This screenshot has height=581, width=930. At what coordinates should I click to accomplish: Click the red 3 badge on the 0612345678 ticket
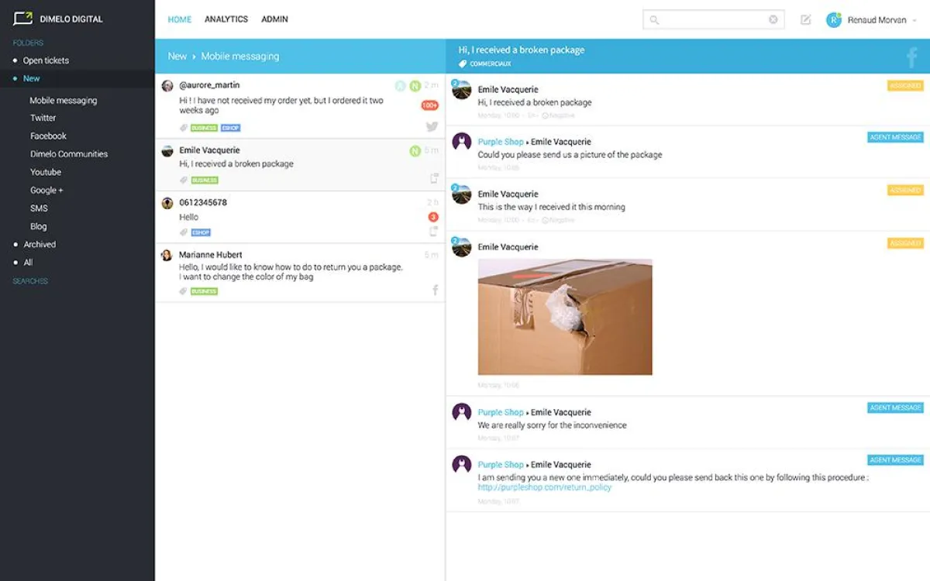tap(433, 217)
